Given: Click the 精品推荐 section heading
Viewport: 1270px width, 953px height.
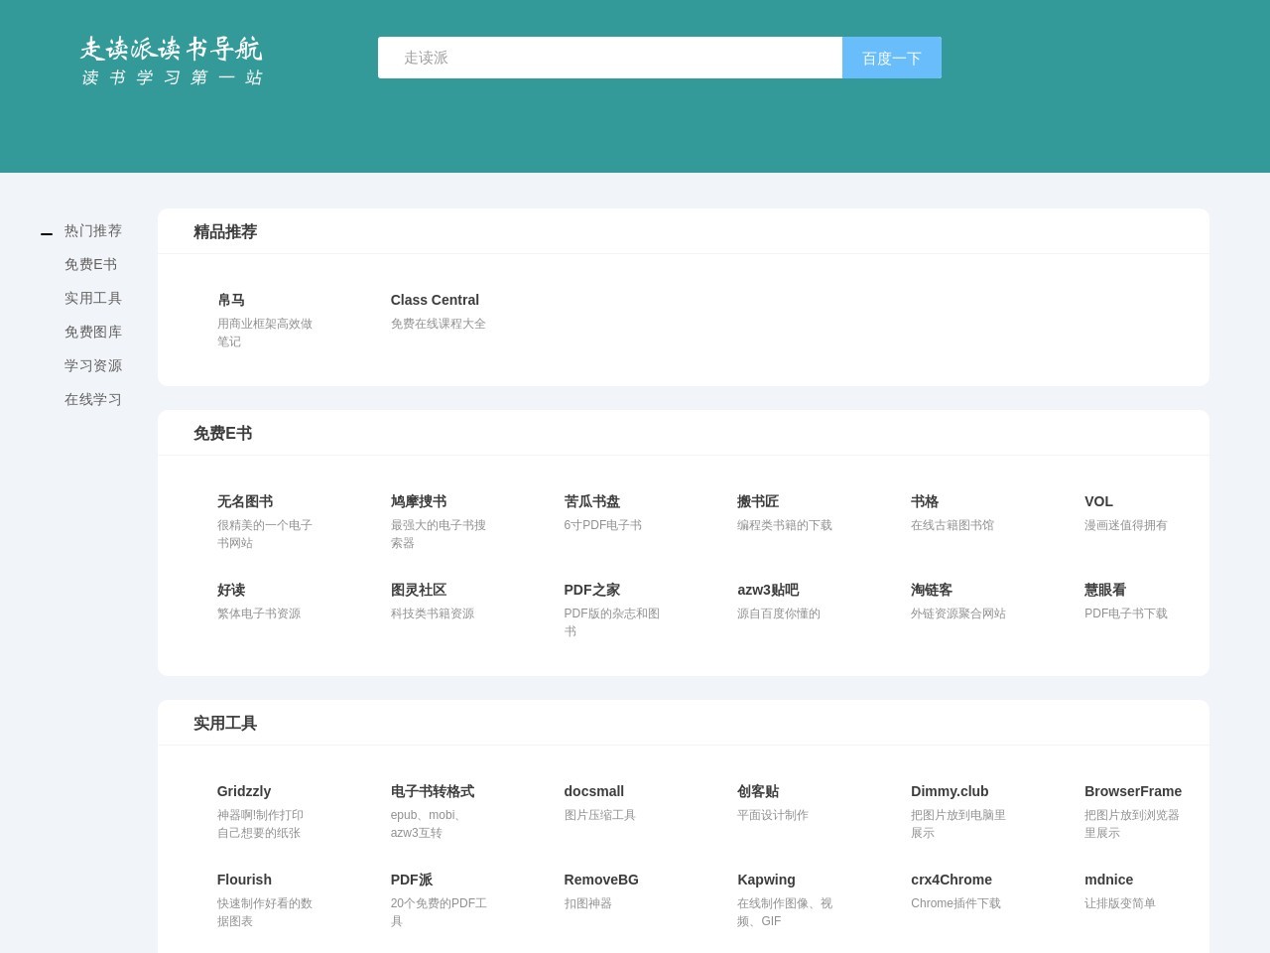Looking at the screenshot, I should tap(225, 231).
